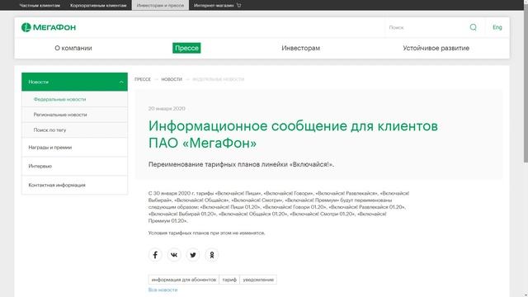Open Инвесторам menu item
Screen dimensions: 528x297
pyautogui.click(x=300, y=48)
